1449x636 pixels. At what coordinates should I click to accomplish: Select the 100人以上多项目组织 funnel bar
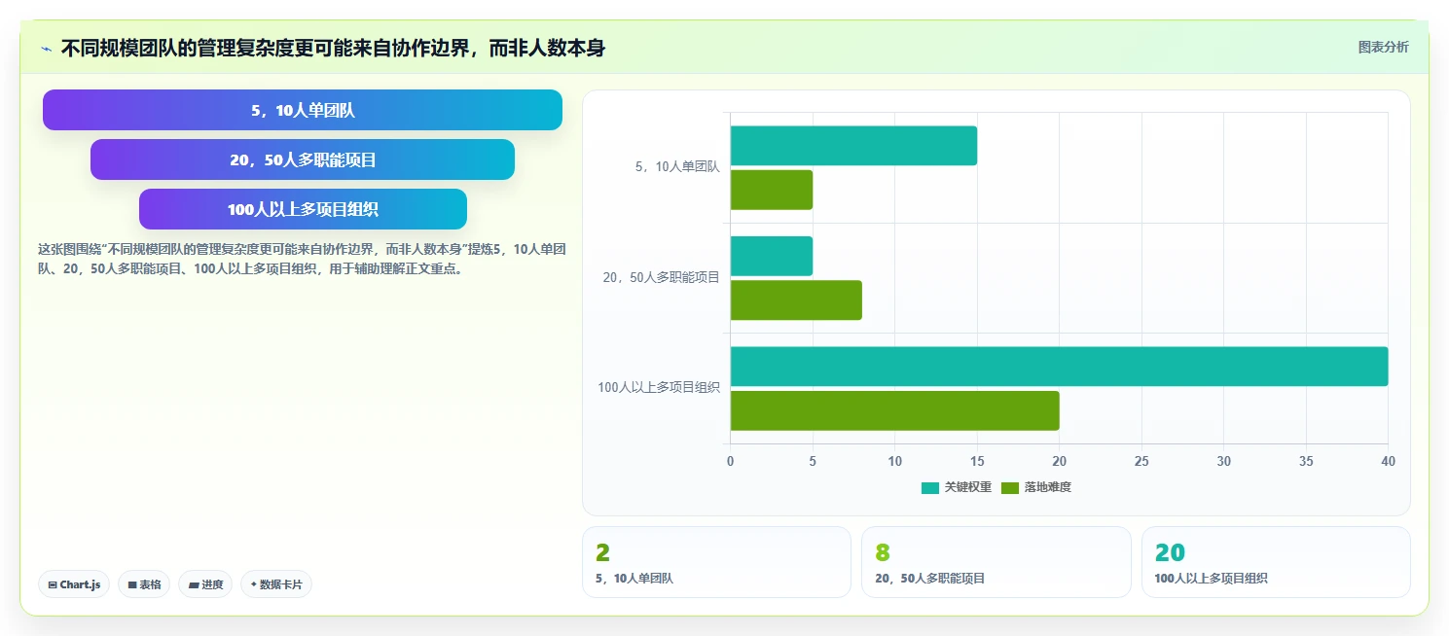pyautogui.click(x=303, y=209)
